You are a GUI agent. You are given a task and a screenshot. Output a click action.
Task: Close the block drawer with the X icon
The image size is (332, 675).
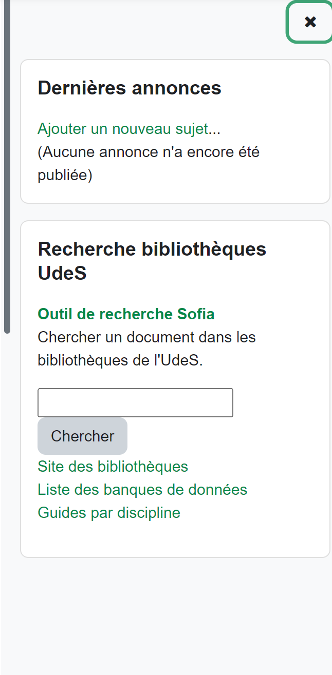coord(310,22)
